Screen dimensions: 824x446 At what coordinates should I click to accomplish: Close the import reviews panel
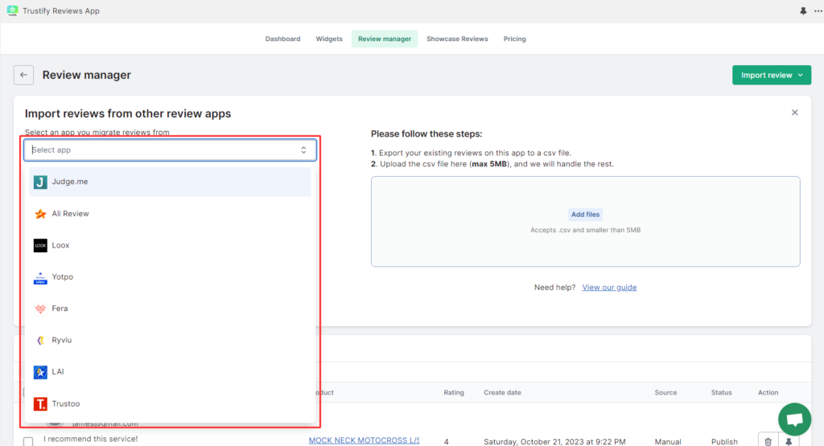click(x=794, y=113)
